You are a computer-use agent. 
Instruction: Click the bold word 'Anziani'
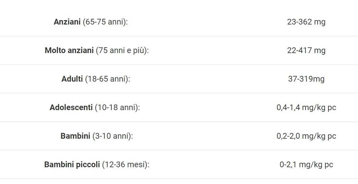[x=67, y=22]
